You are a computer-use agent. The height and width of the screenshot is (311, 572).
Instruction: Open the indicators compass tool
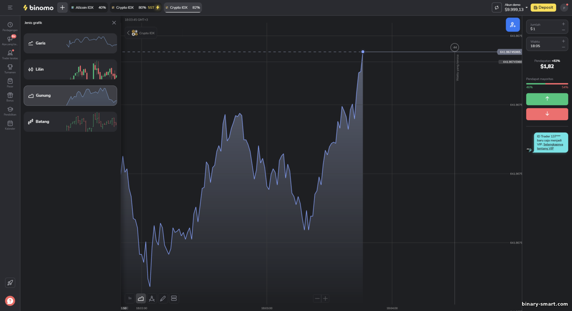tap(152, 298)
